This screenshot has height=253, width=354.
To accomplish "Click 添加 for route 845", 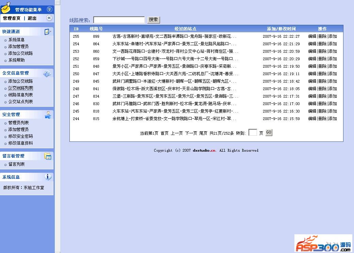I will click(333, 81).
